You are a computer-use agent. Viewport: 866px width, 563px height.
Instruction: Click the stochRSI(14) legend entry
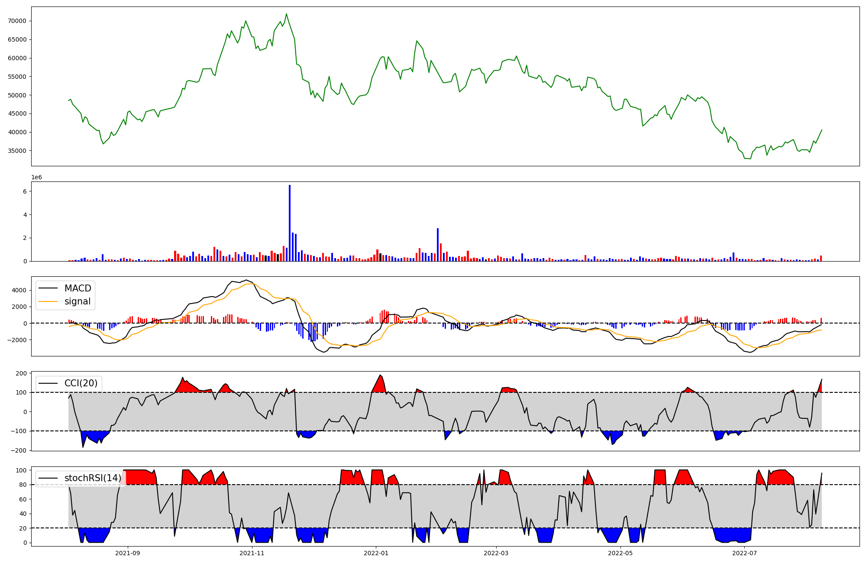[x=93, y=478]
